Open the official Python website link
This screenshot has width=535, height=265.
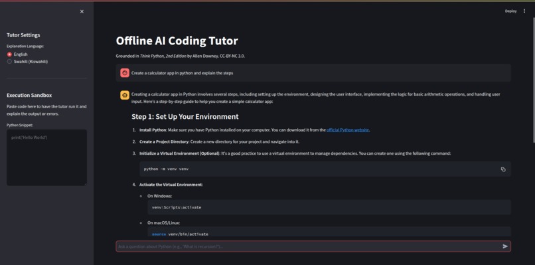[348, 130]
